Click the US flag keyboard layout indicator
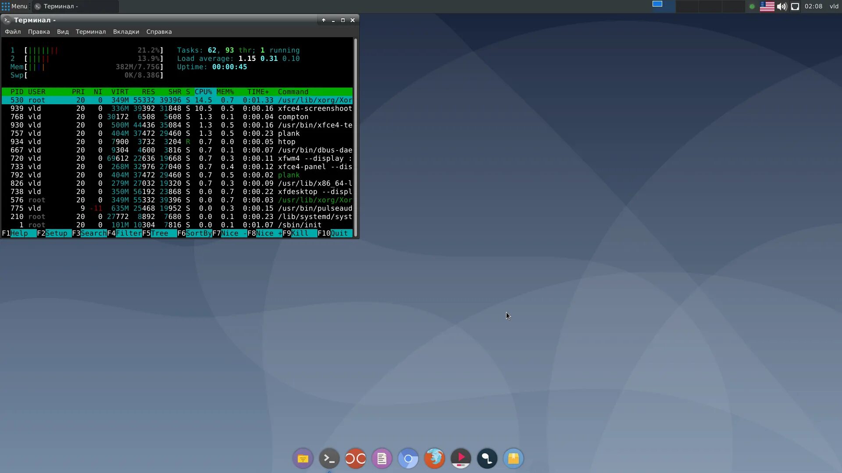The height and width of the screenshot is (473, 842). tap(767, 7)
